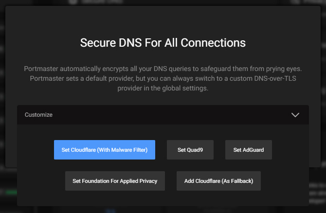This screenshot has width=326, height=213.
Task: Click the blurred green status bar behind dialog
Action: point(12,192)
